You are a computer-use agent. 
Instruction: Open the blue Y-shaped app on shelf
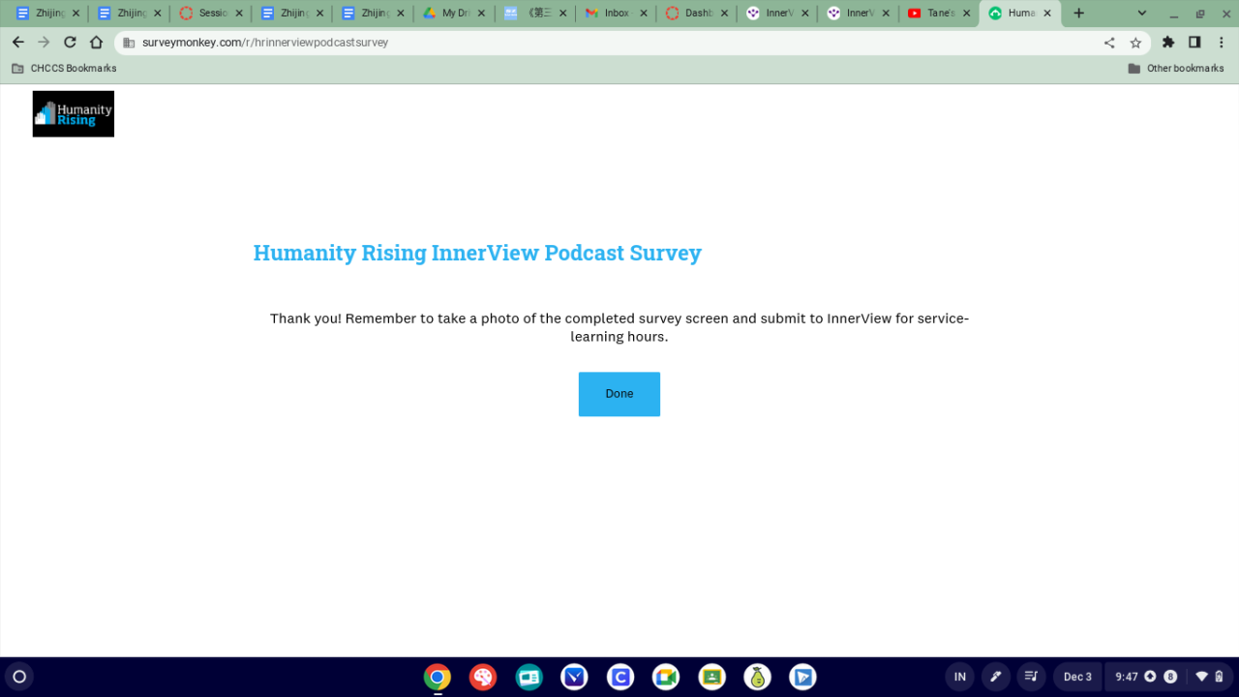tap(575, 677)
